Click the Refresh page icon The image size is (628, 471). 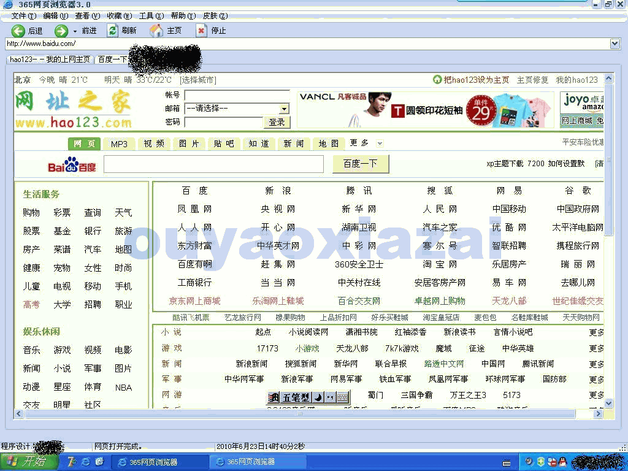[x=113, y=31]
